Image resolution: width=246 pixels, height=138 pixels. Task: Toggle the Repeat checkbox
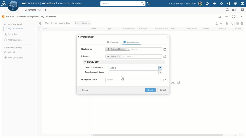(x=79, y=90)
